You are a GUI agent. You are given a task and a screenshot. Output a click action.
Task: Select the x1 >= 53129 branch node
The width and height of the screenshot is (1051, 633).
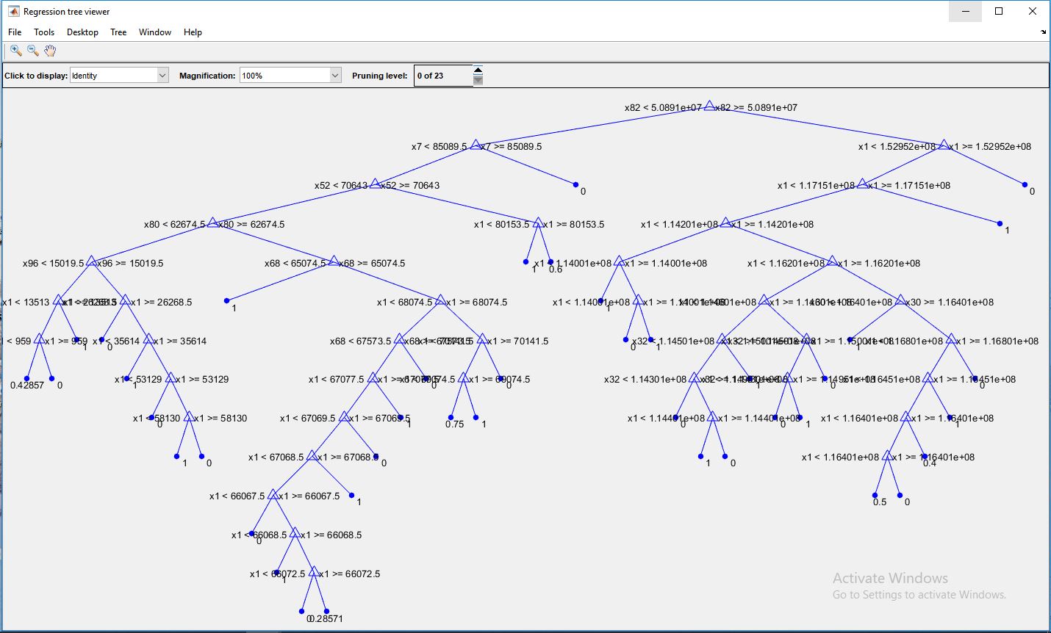tap(171, 378)
